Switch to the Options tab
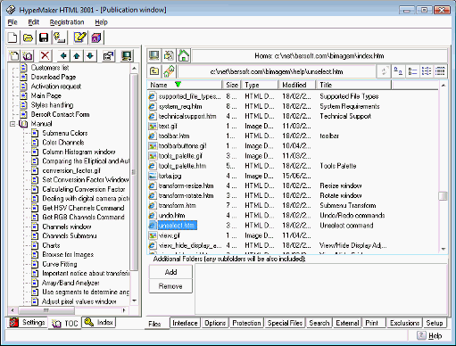The width and height of the screenshot is (456, 346). [x=215, y=323]
